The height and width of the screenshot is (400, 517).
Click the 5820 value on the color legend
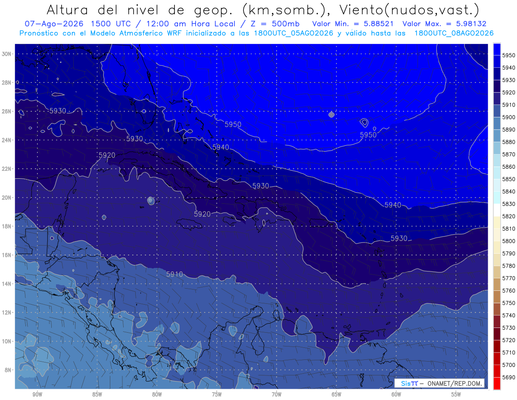click(x=508, y=216)
